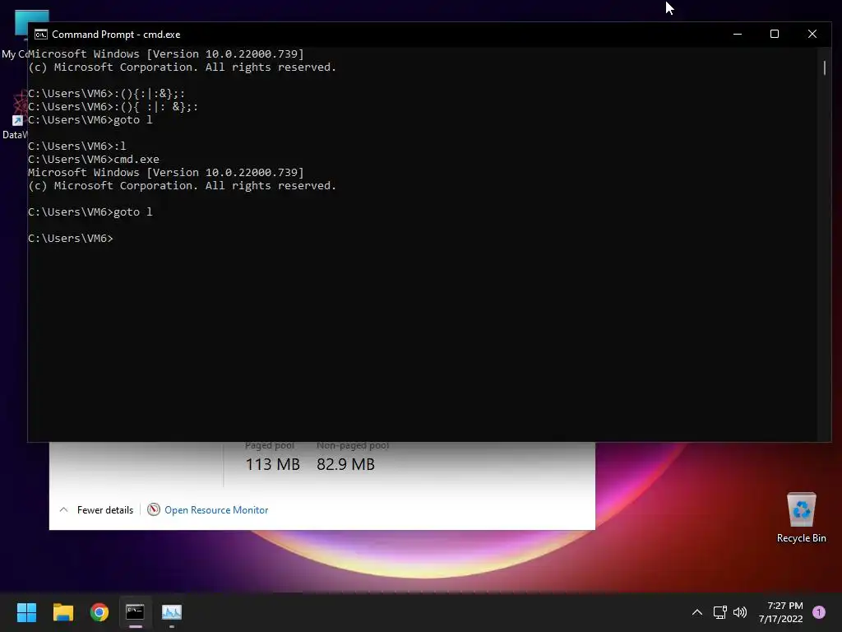This screenshot has height=632, width=842.
Task: Select the My Computer desktop icon
Action: pos(15,35)
